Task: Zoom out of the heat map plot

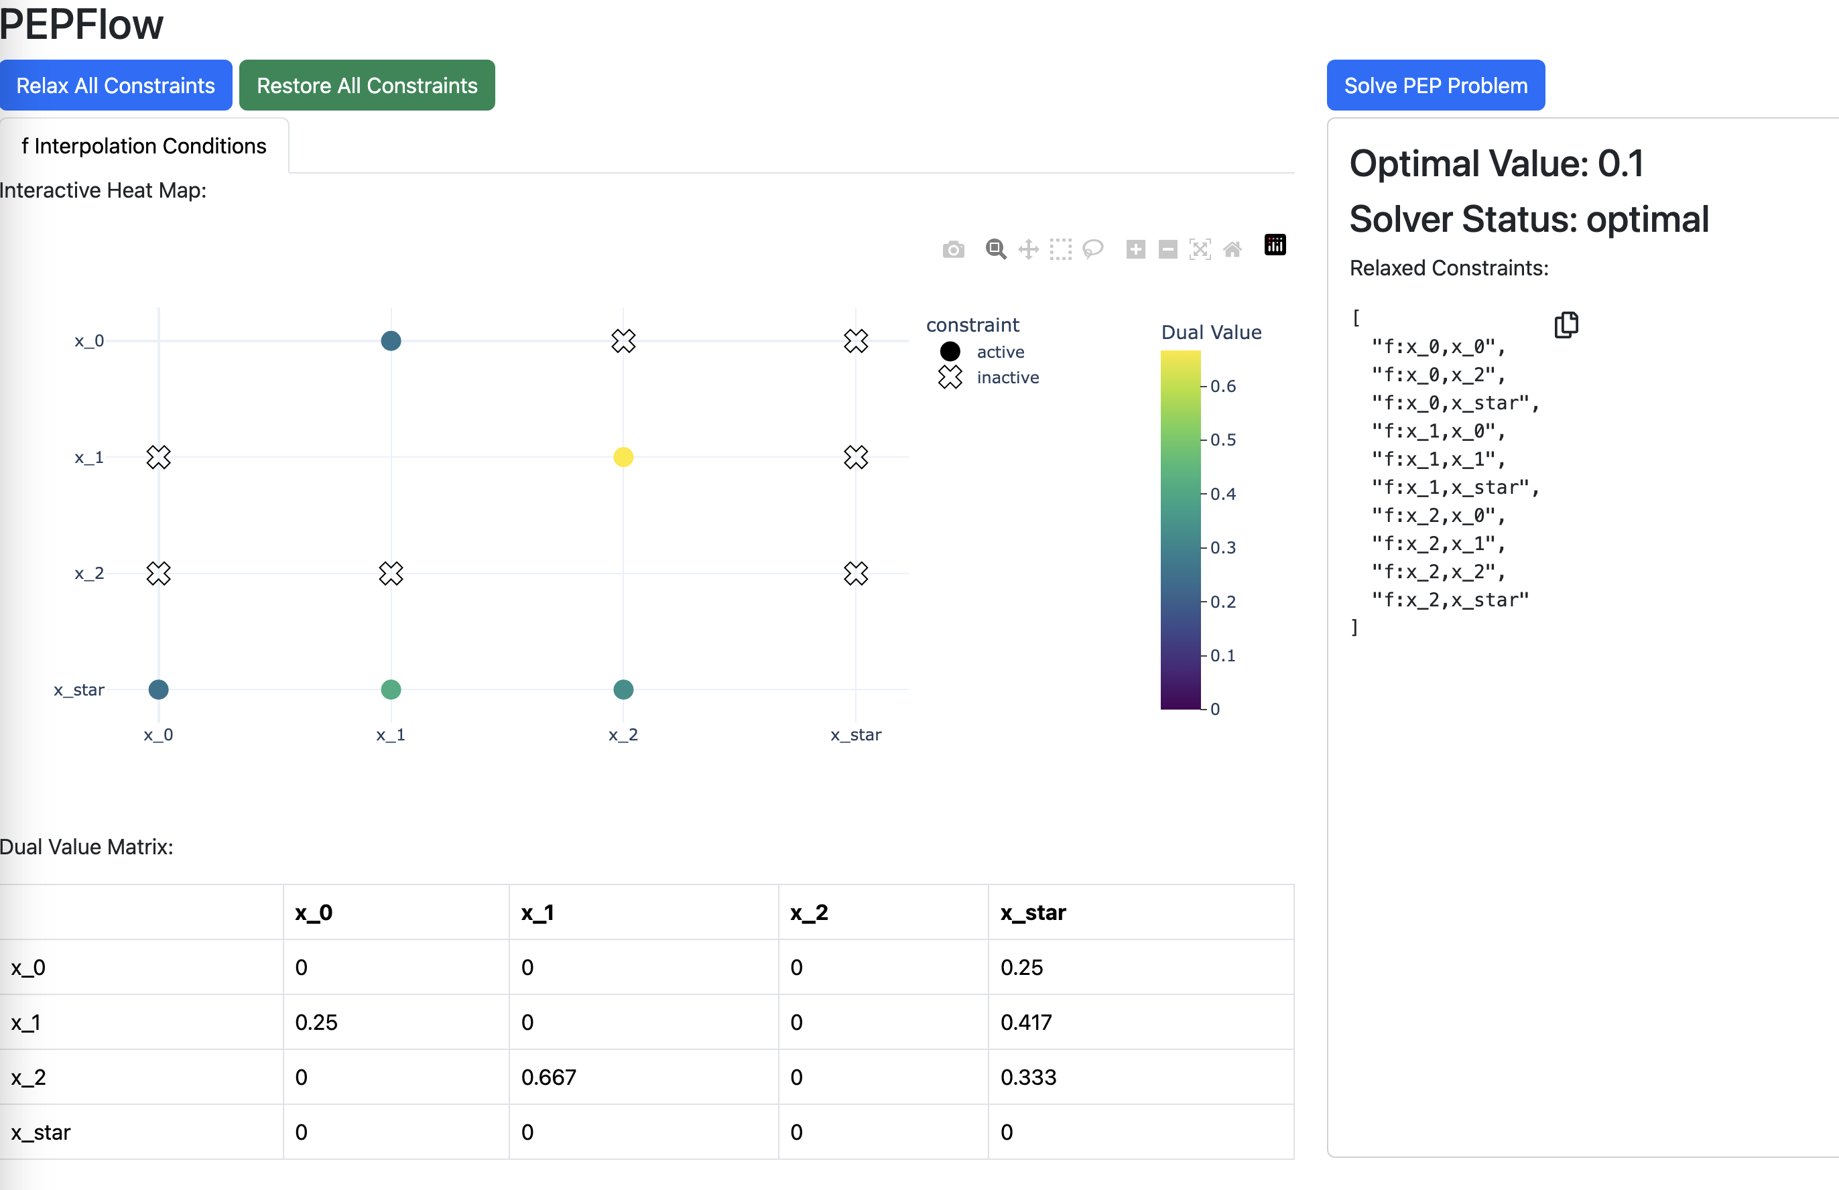Action: click(1167, 249)
